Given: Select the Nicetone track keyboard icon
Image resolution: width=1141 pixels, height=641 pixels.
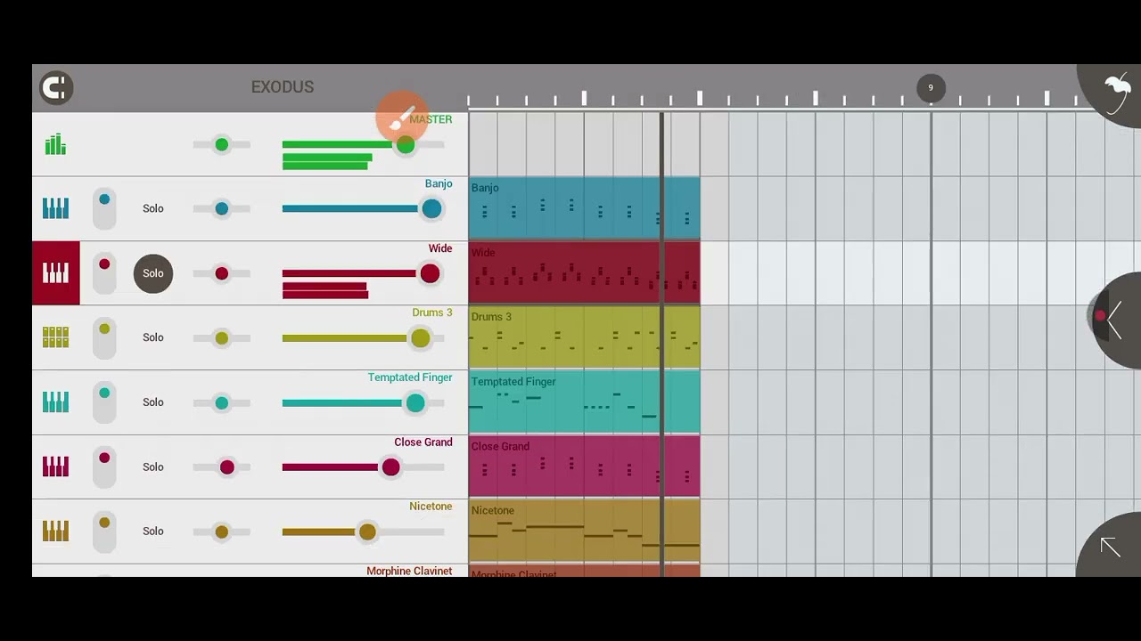Looking at the screenshot, I should (55, 531).
